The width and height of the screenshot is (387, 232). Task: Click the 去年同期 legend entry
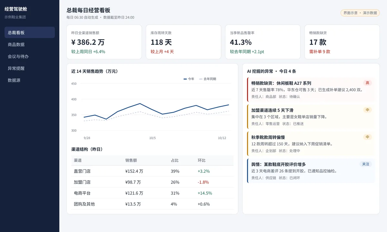click(x=208, y=79)
